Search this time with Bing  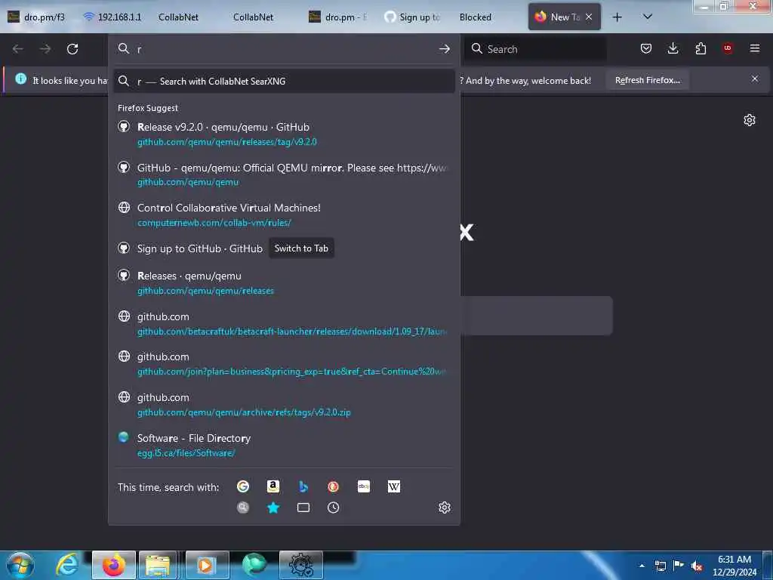(x=303, y=487)
